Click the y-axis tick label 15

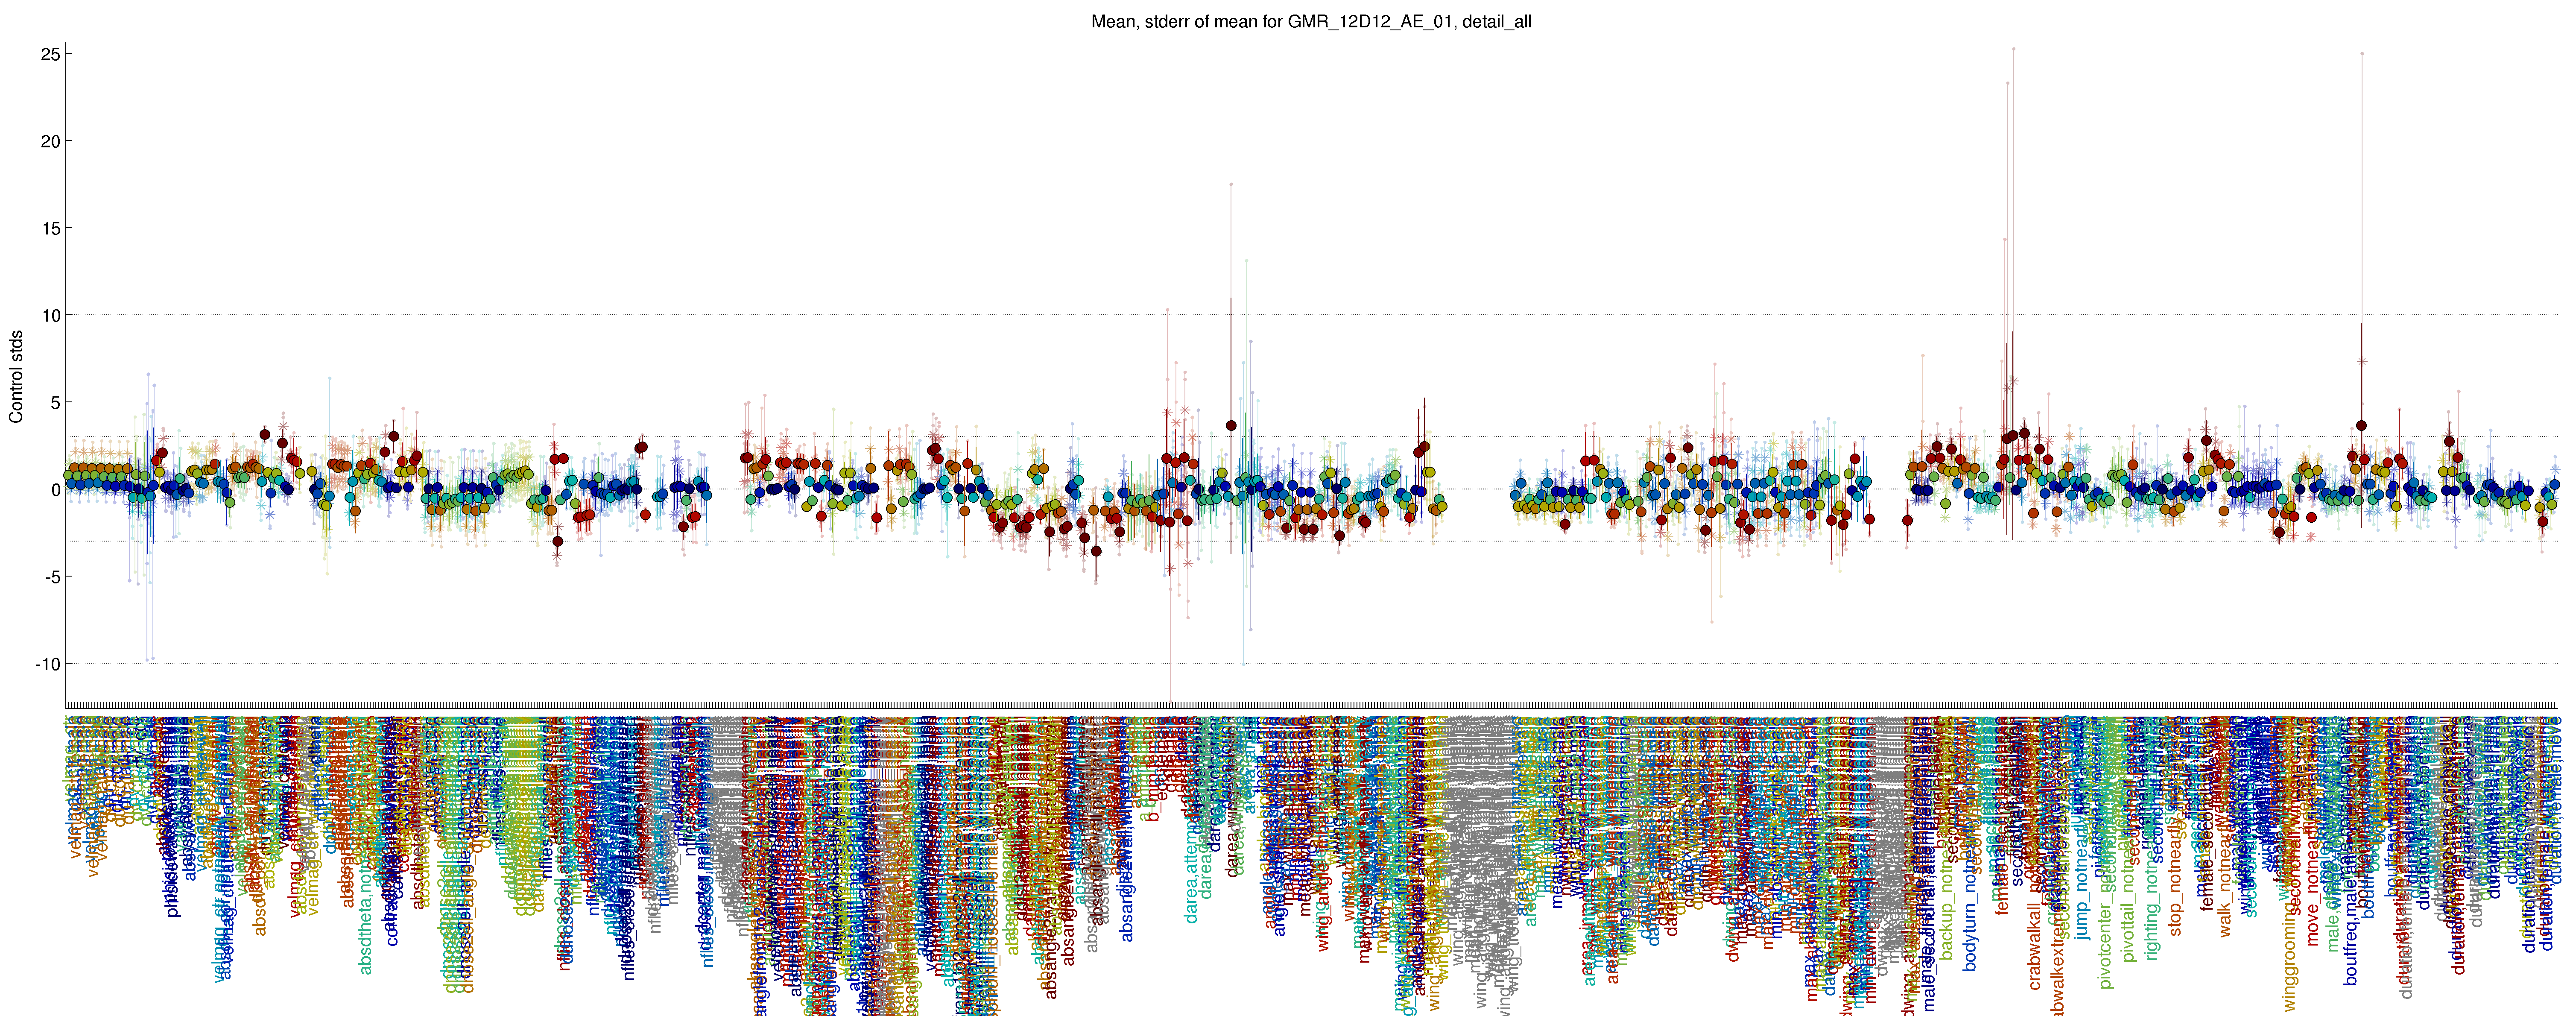(x=50, y=228)
